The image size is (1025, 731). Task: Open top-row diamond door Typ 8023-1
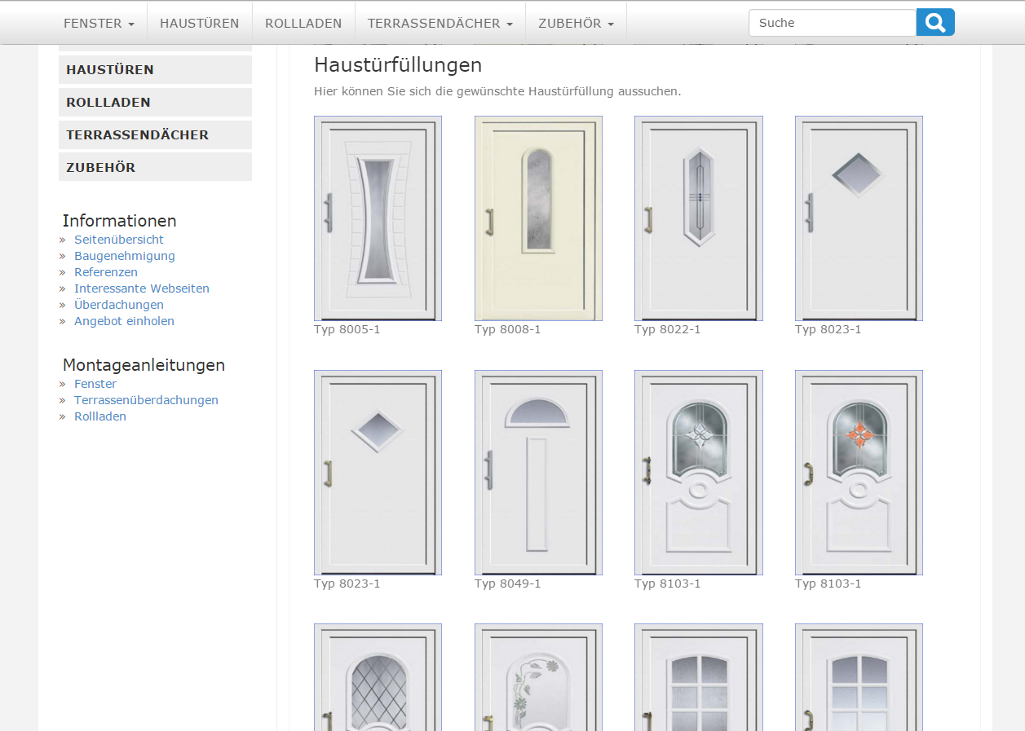pyautogui.click(x=859, y=218)
